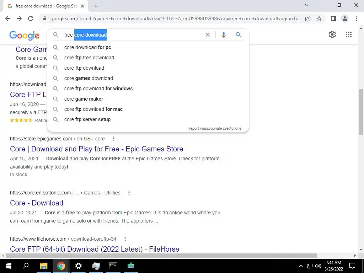
Task: Go back to the previous page
Action: (8, 18)
